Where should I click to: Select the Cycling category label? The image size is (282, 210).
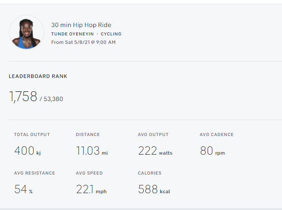(x=111, y=34)
